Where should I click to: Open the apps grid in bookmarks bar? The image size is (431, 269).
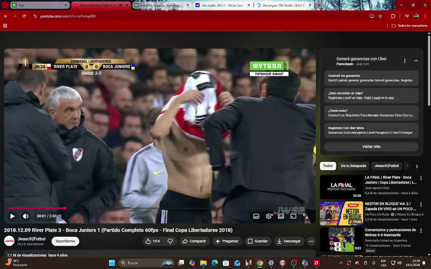[x=5, y=25]
